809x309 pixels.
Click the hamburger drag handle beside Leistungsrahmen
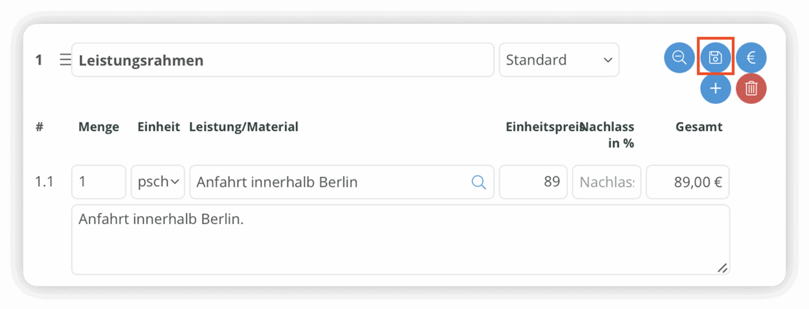pyautogui.click(x=65, y=60)
